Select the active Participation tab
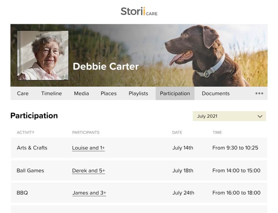This screenshot has width=278, height=213. (175, 93)
